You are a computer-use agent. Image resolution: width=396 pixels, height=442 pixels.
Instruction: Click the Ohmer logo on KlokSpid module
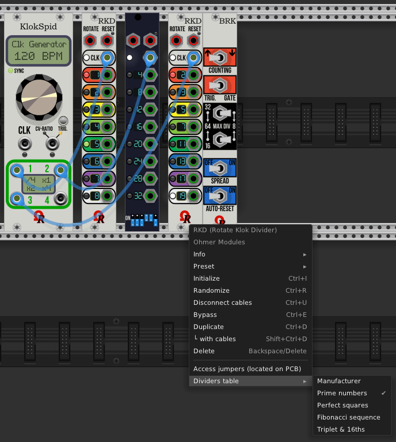point(39,217)
